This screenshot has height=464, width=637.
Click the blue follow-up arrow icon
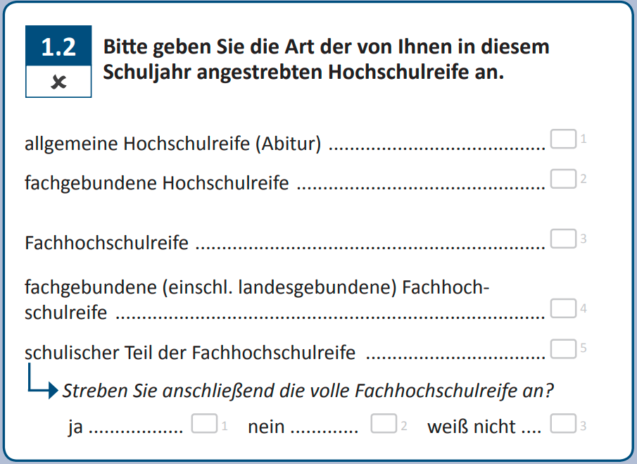42,385
